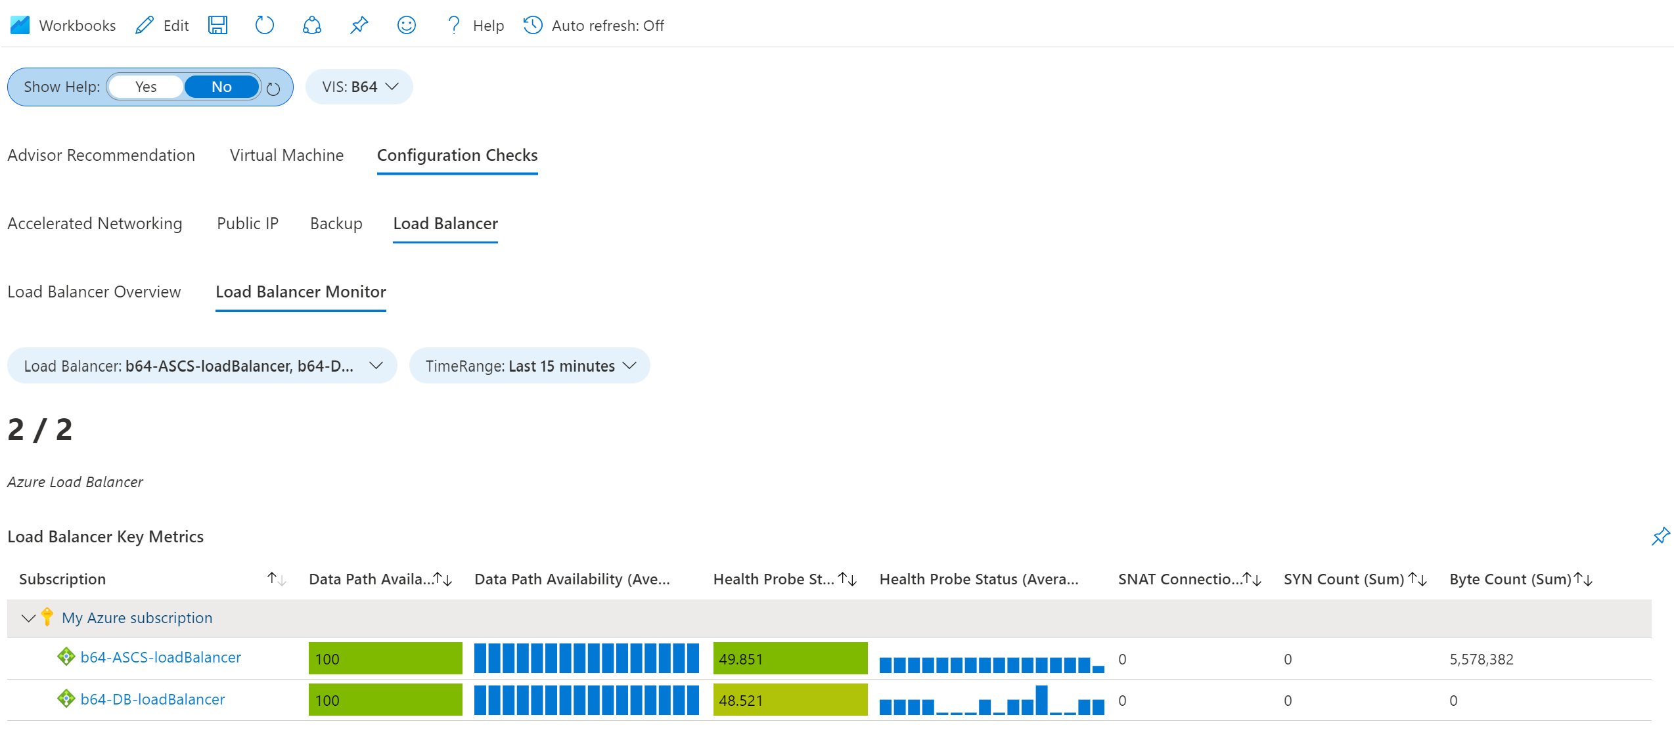Open the b64-DB-loadBalancer link
The height and width of the screenshot is (738, 1674).
click(152, 699)
